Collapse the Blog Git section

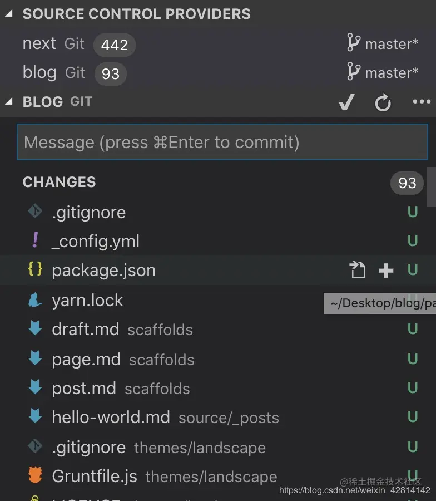(x=8, y=102)
